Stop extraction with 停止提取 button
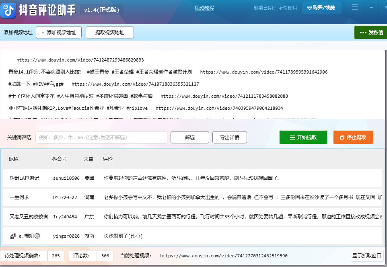387x267 pixels. (x=353, y=138)
